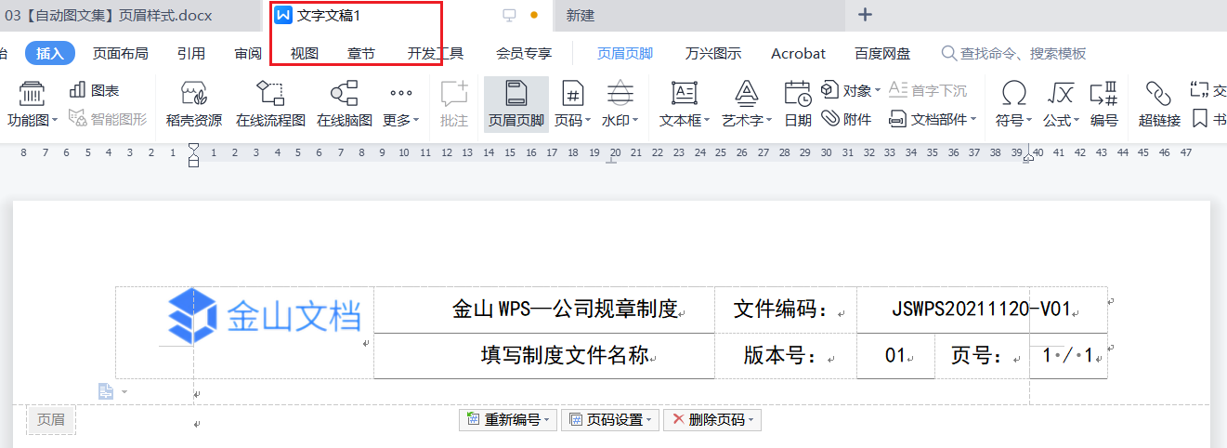Open the 在线脑图 mind map tool

[344, 103]
